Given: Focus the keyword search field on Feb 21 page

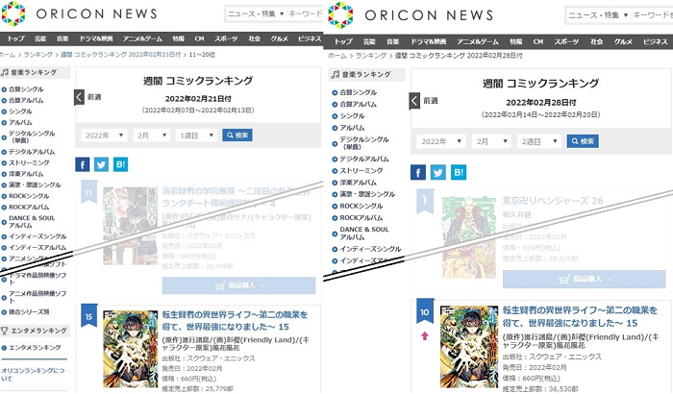Looking at the screenshot, I should 305,13.
